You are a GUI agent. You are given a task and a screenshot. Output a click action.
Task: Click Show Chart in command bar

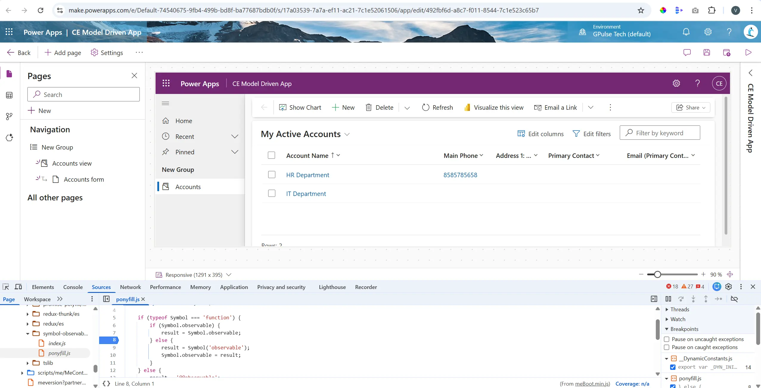300,107
